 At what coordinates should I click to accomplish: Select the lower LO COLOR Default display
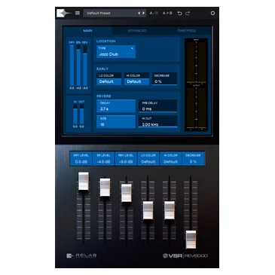pos(148,159)
